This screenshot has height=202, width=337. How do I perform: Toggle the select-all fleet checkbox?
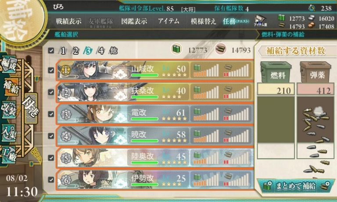coord(51,51)
